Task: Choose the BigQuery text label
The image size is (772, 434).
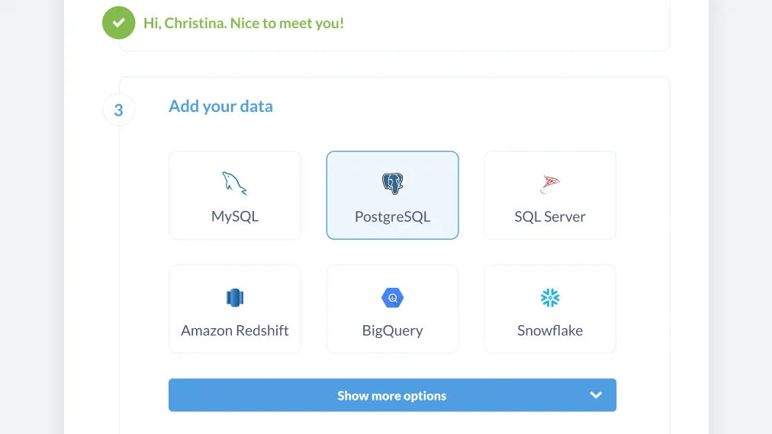Action: coord(392,330)
